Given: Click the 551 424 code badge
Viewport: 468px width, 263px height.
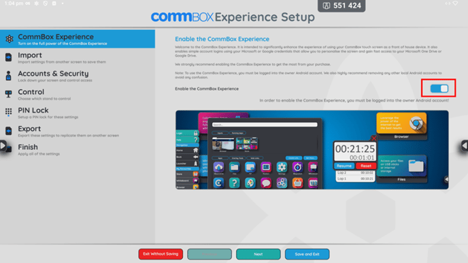Looking at the screenshot, I should [x=341, y=5].
